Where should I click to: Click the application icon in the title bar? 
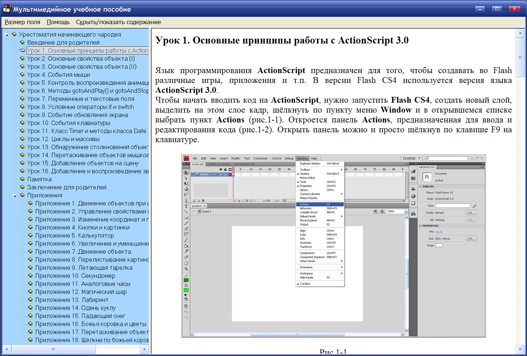[x=7, y=9]
